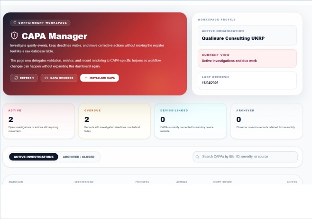Screen dimensions: 312x219
Task: Click 'Closed or no-action records' description
Action: pos(266,127)
